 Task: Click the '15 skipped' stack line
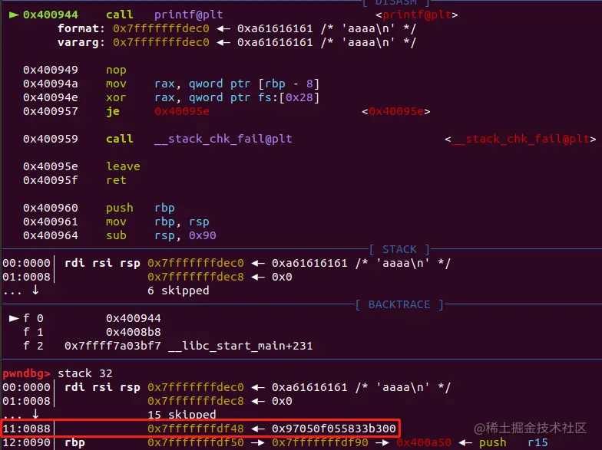[181, 415]
